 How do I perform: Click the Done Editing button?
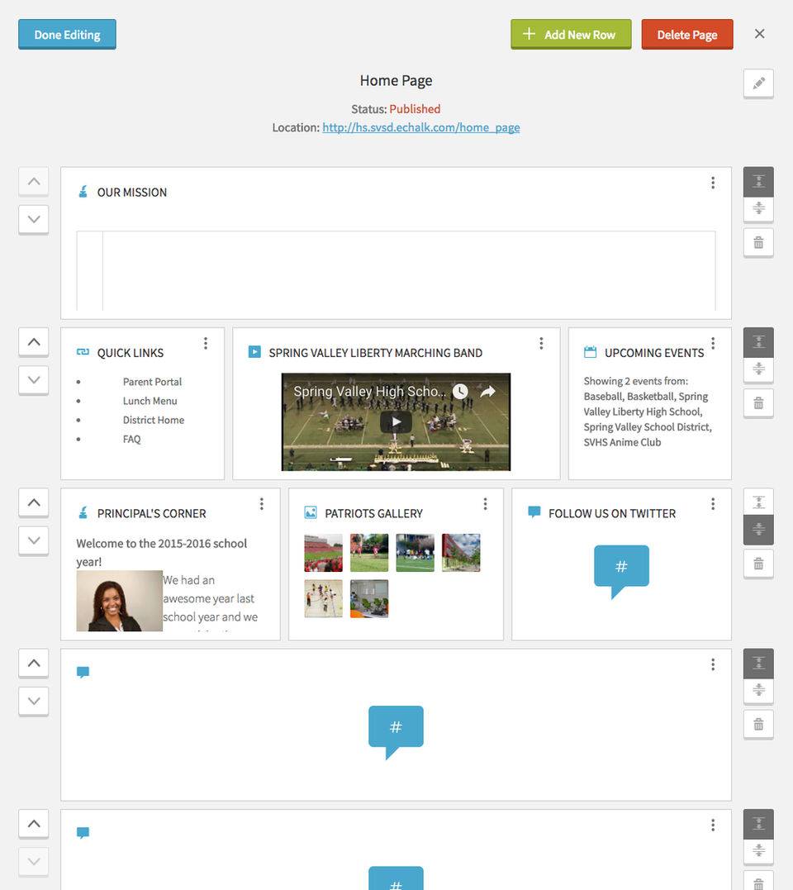click(67, 35)
